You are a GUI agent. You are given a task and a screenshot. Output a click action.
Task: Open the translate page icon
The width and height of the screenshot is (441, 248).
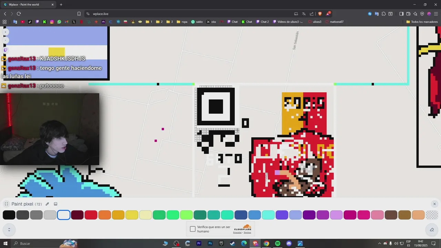(x=304, y=14)
